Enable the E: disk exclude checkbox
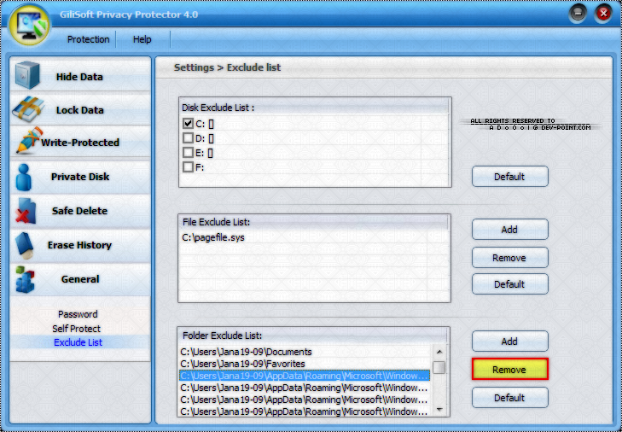 [188, 153]
